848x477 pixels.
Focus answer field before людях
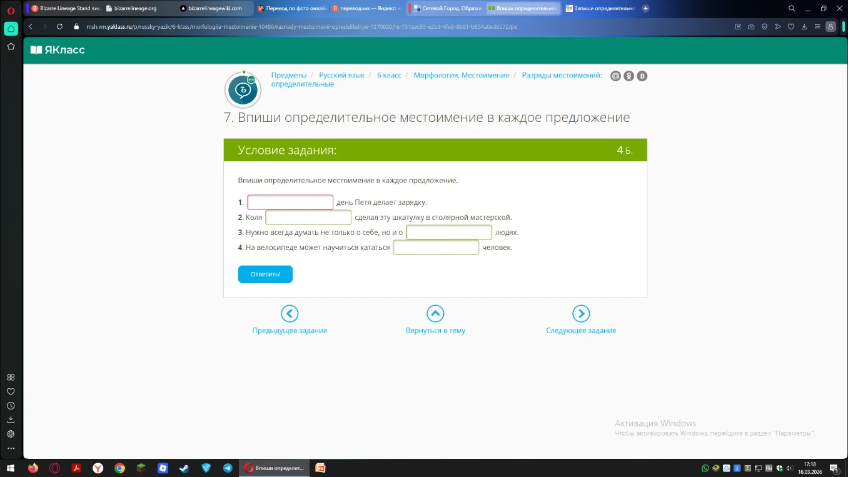point(449,233)
